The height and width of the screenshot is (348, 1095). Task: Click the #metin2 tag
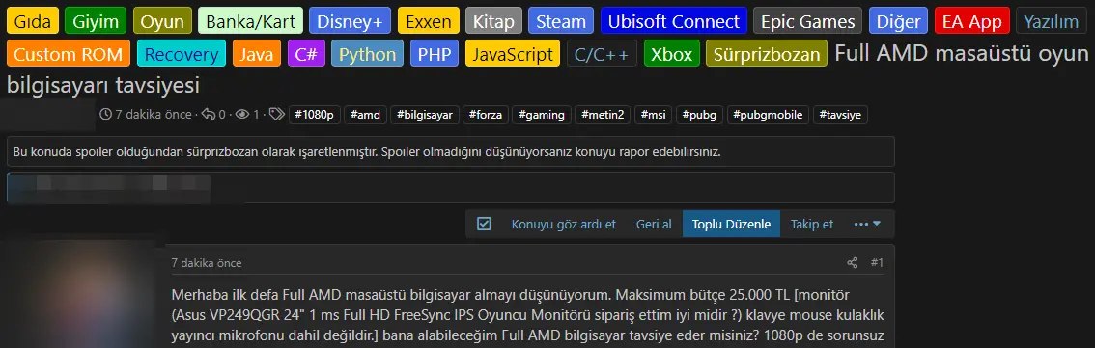604,115
